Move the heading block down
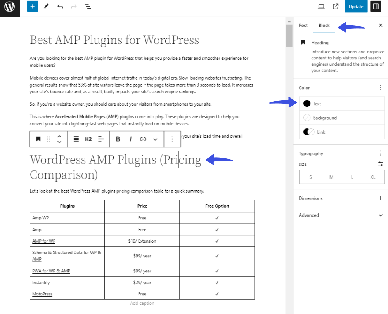The image size is (388, 314). [x=59, y=142]
